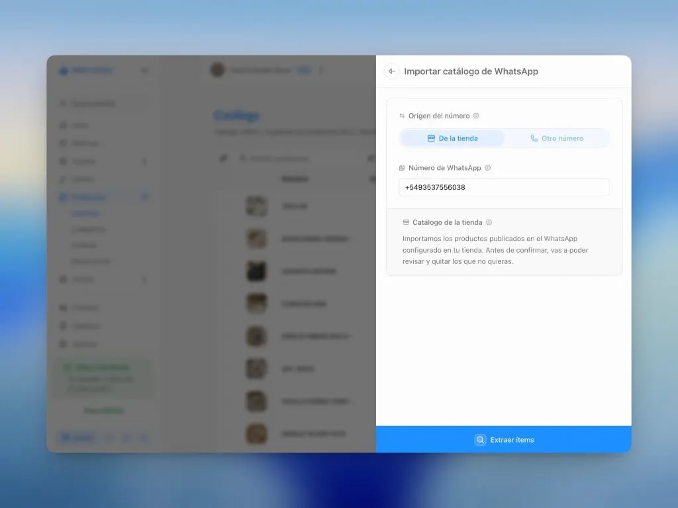This screenshot has height=508, width=678.
Task: Go back using the arrow beside Importar catálogo
Action: tap(392, 71)
